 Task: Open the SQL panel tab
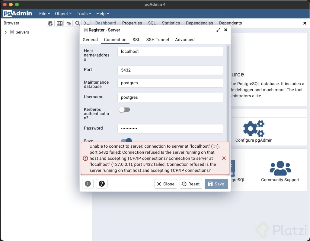tap(152, 23)
